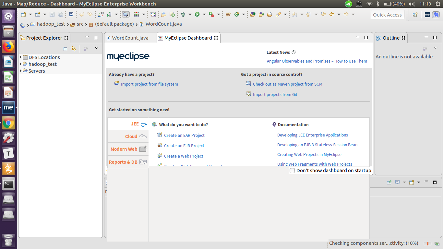The image size is (443, 249).
Task: Click the colored grid palette icon in toolbar
Action: (x=137, y=14)
